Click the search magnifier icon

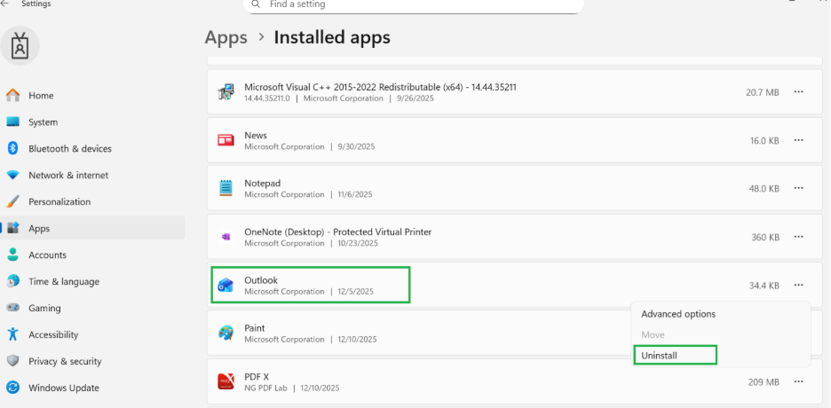point(256,4)
